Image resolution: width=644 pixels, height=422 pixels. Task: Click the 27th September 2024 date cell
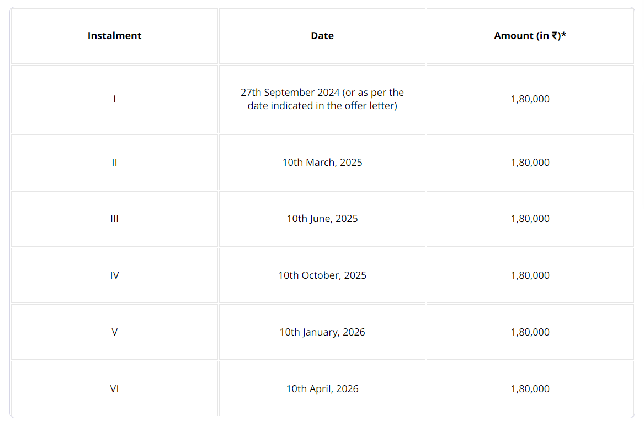tap(322, 99)
